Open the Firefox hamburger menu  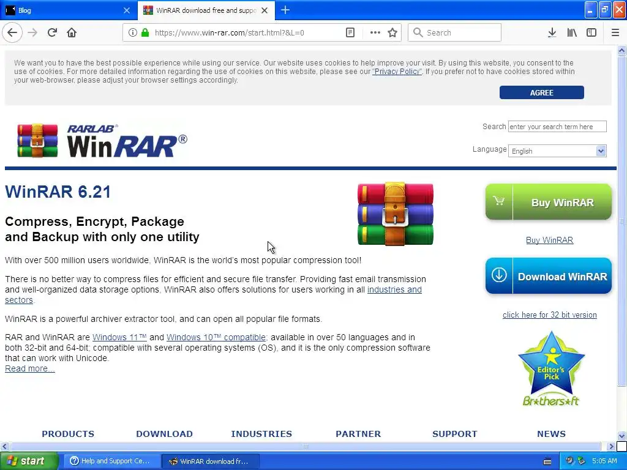tap(615, 32)
